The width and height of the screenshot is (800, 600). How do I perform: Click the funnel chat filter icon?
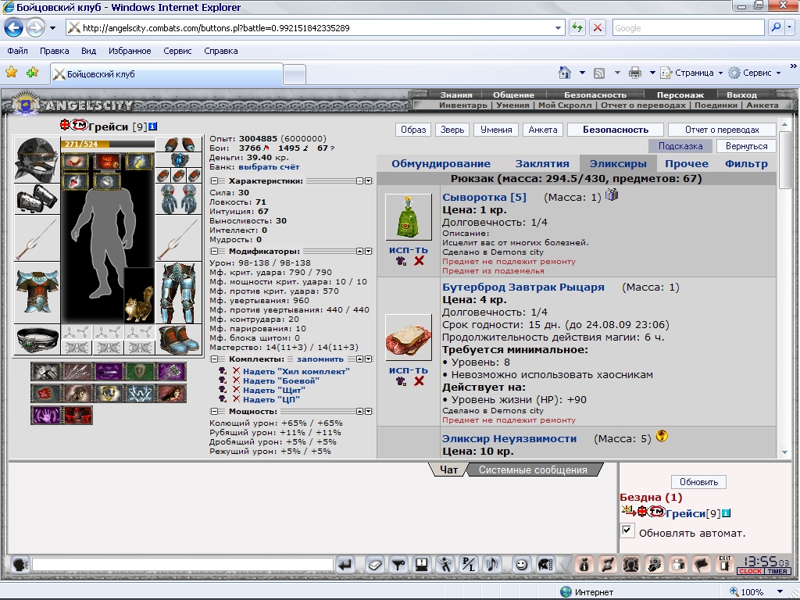398,565
